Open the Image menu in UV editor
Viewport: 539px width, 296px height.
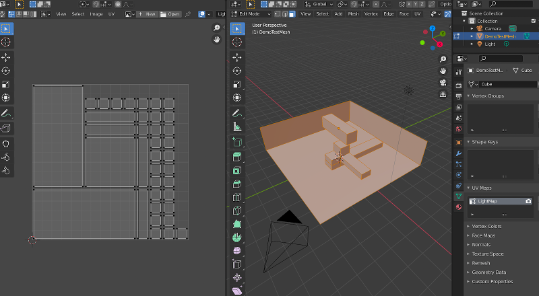point(96,13)
